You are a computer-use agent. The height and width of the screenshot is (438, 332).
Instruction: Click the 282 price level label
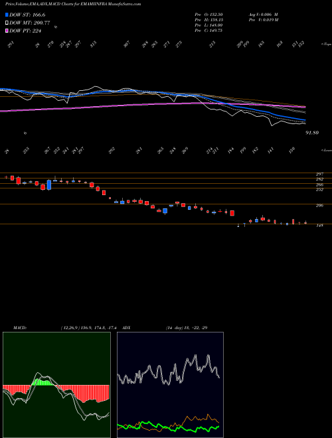(319, 179)
